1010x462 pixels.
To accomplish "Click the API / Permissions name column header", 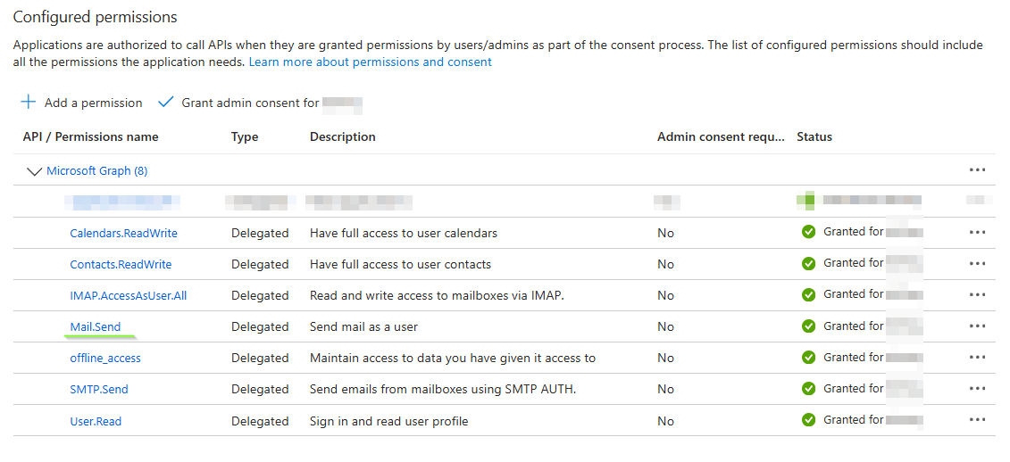I will point(90,136).
